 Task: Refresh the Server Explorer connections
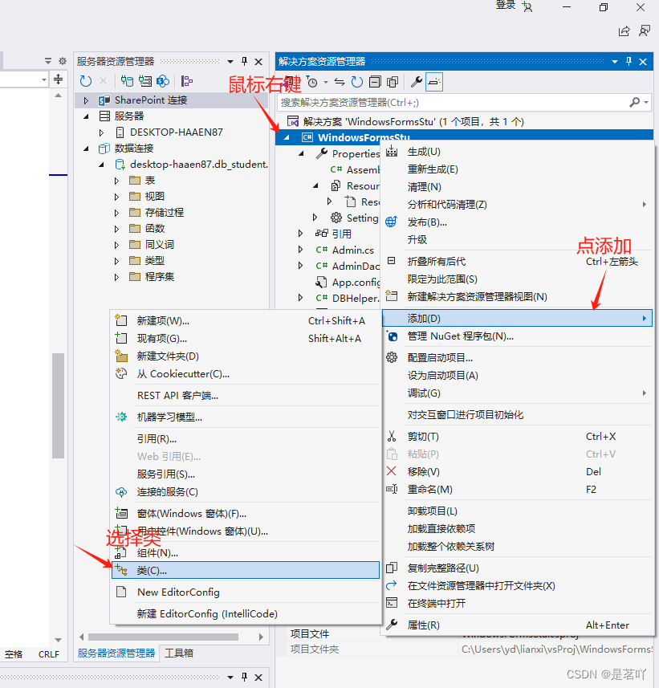click(85, 81)
